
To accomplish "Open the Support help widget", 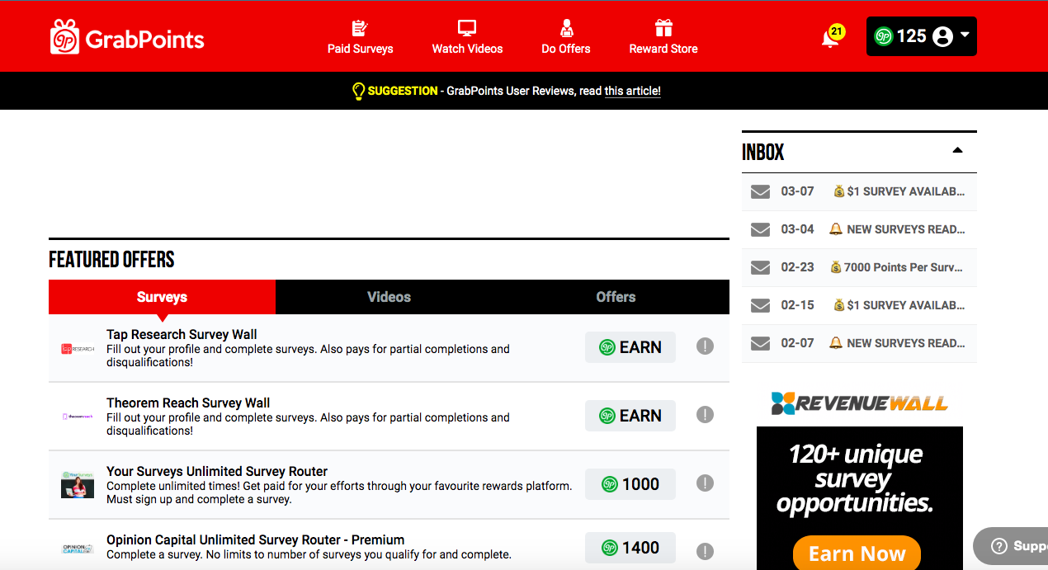I will (x=1012, y=546).
